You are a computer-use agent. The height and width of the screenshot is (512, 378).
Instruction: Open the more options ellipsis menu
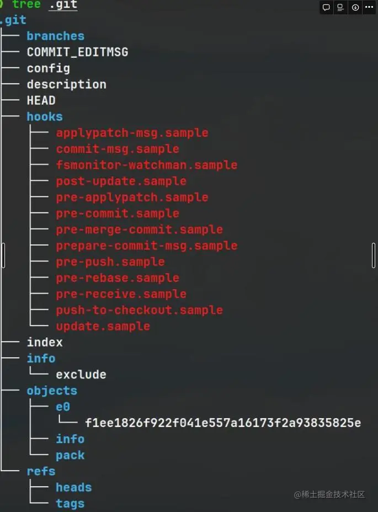pyautogui.click(x=369, y=7)
